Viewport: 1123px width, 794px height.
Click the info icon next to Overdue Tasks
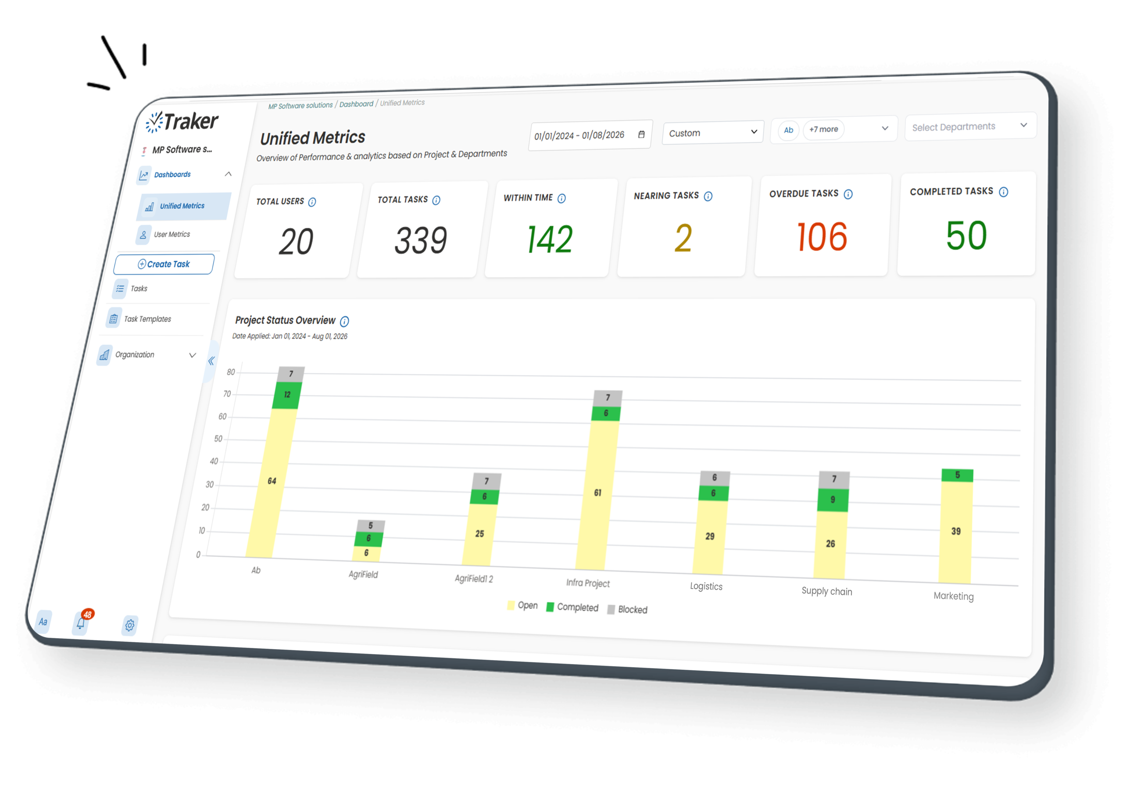[x=848, y=194]
